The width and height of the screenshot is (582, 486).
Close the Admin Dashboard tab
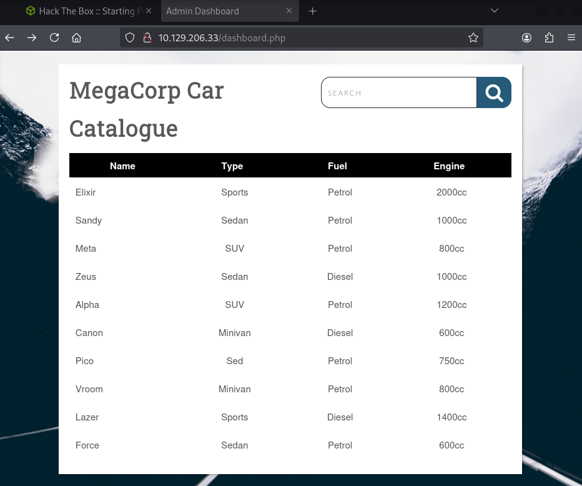click(289, 11)
